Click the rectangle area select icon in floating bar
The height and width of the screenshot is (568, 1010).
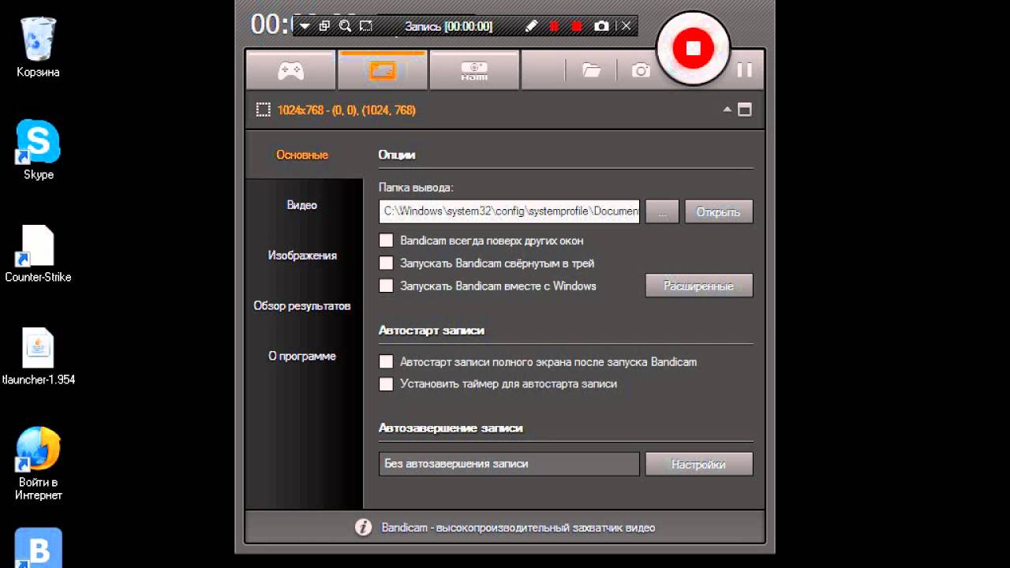366,26
